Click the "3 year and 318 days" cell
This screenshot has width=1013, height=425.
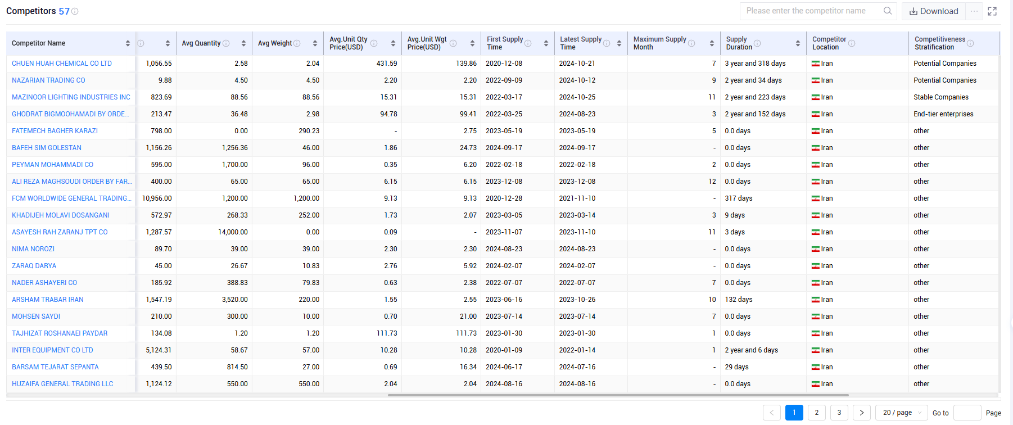point(755,64)
